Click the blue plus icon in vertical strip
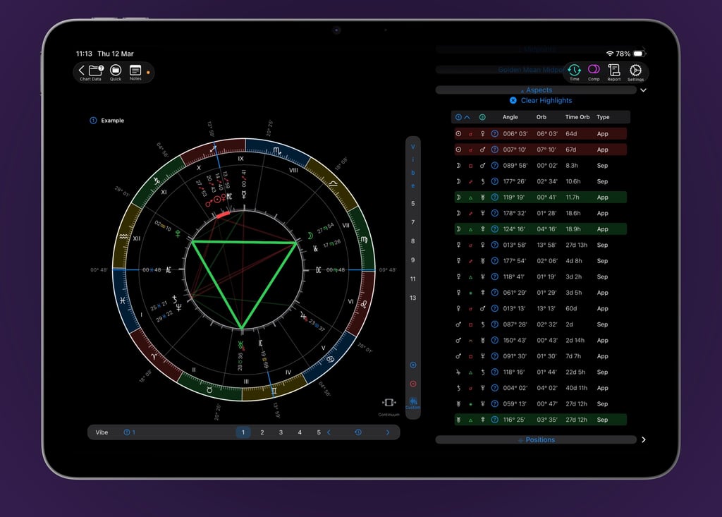The width and height of the screenshot is (722, 517). [413, 365]
